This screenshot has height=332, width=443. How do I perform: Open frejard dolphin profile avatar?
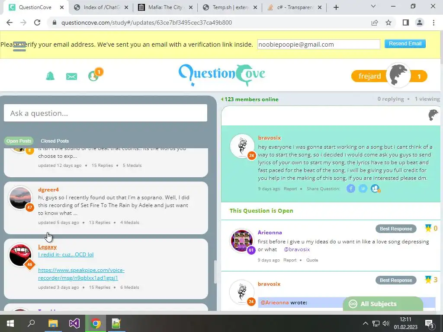[x=398, y=75]
